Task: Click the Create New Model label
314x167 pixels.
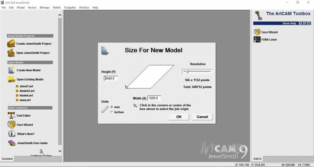Action: (29, 70)
